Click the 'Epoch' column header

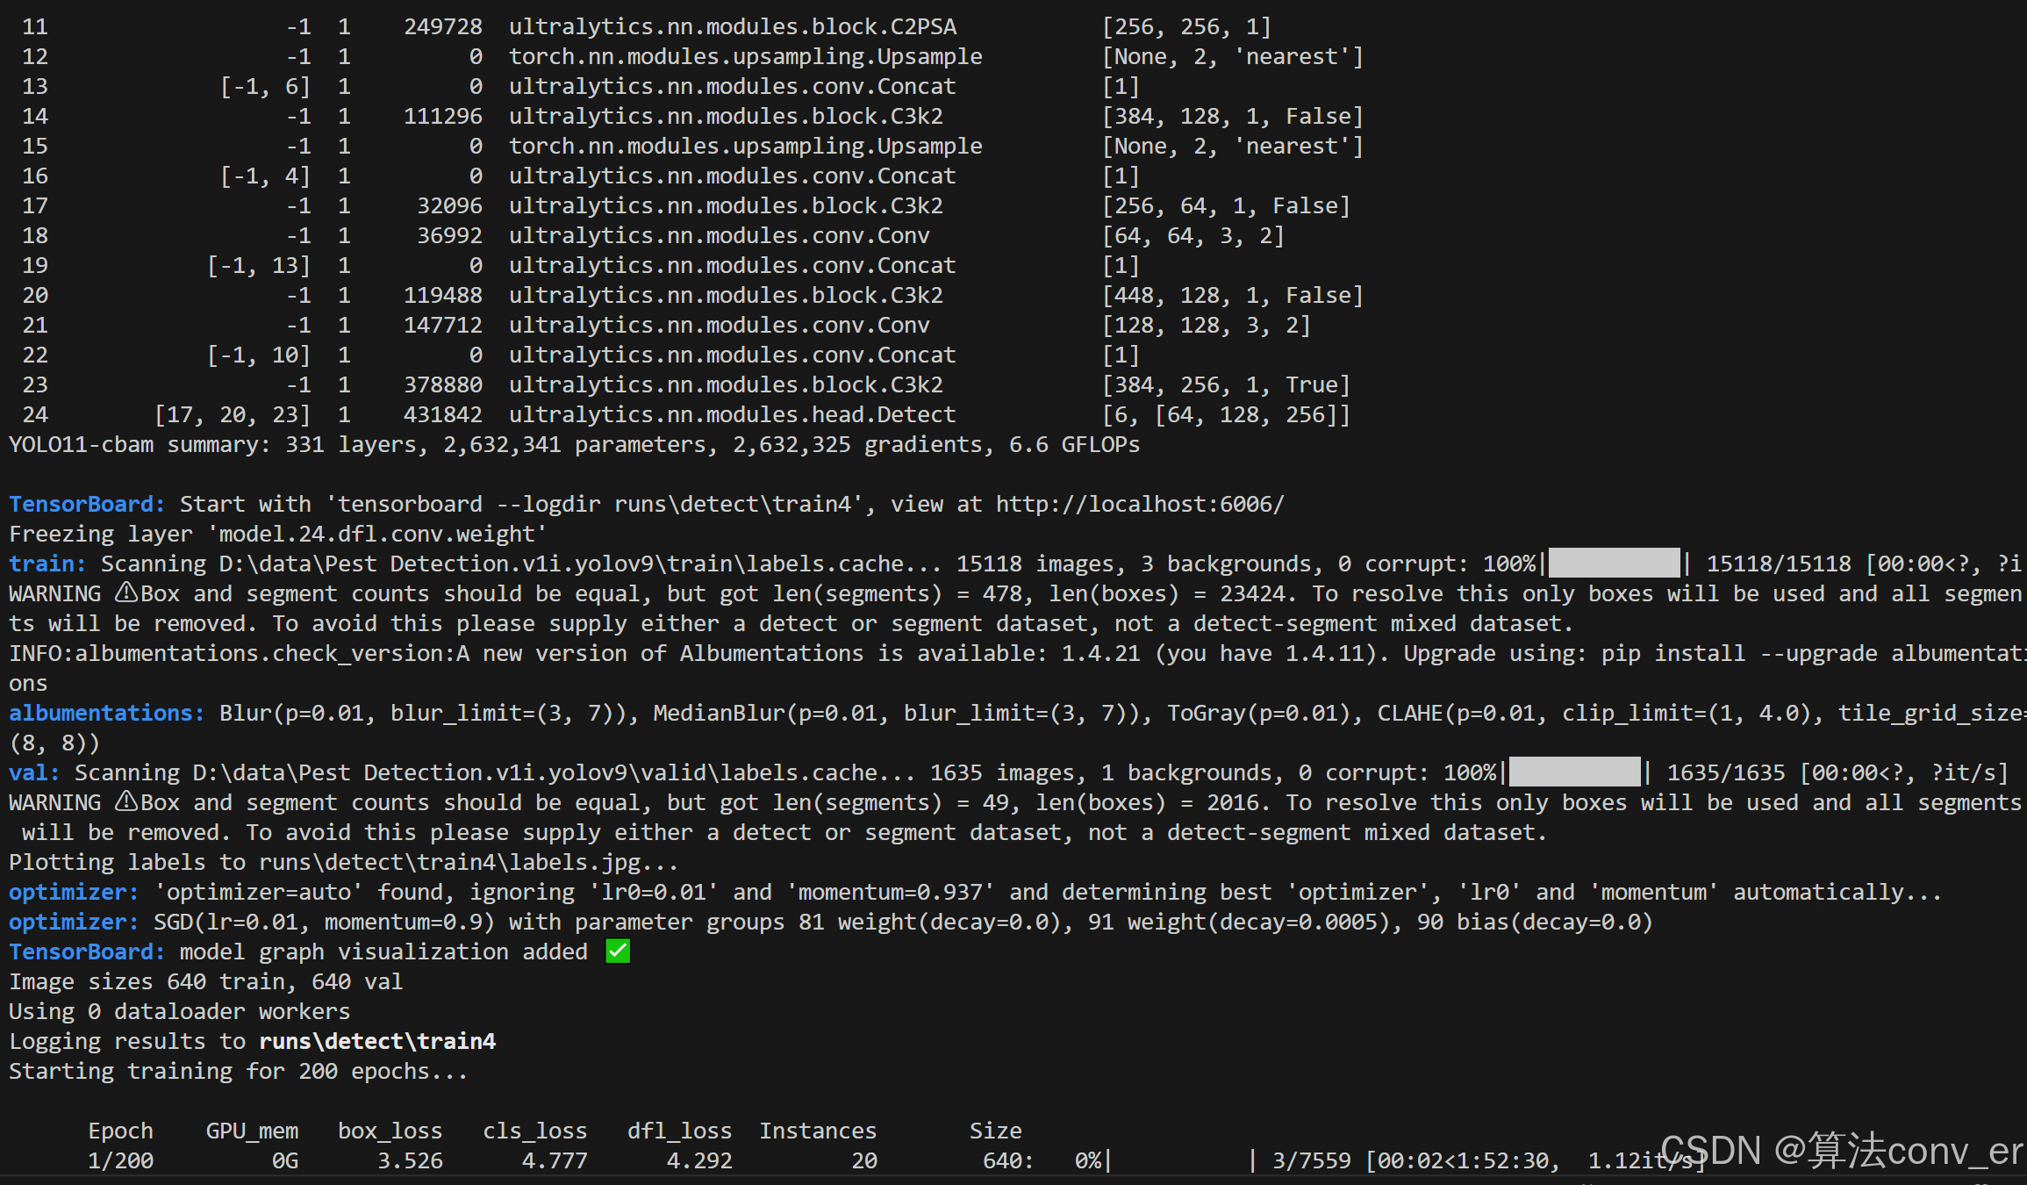[120, 1131]
